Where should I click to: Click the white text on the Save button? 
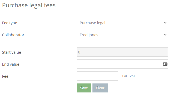[x=84, y=88]
